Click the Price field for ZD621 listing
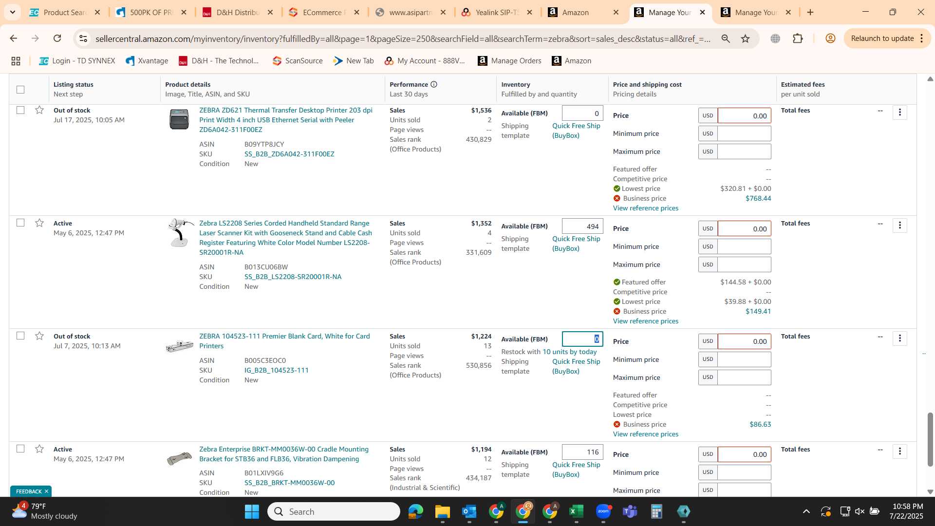The height and width of the screenshot is (526, 935). coord(744,116)
